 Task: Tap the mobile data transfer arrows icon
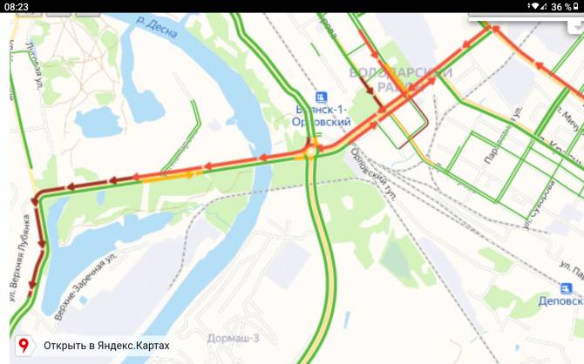click(529, 5)
